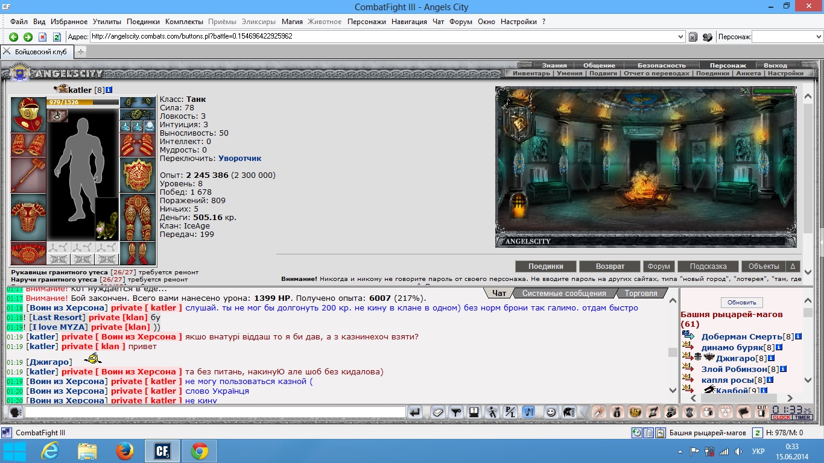Viewport: 824px width, 463px height.
Task: Save chat log with the floppy disk icon
Action: [474, 412]
